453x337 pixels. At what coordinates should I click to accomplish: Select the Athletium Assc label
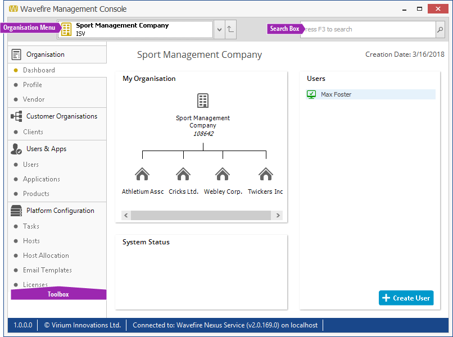tap(143, 192)
